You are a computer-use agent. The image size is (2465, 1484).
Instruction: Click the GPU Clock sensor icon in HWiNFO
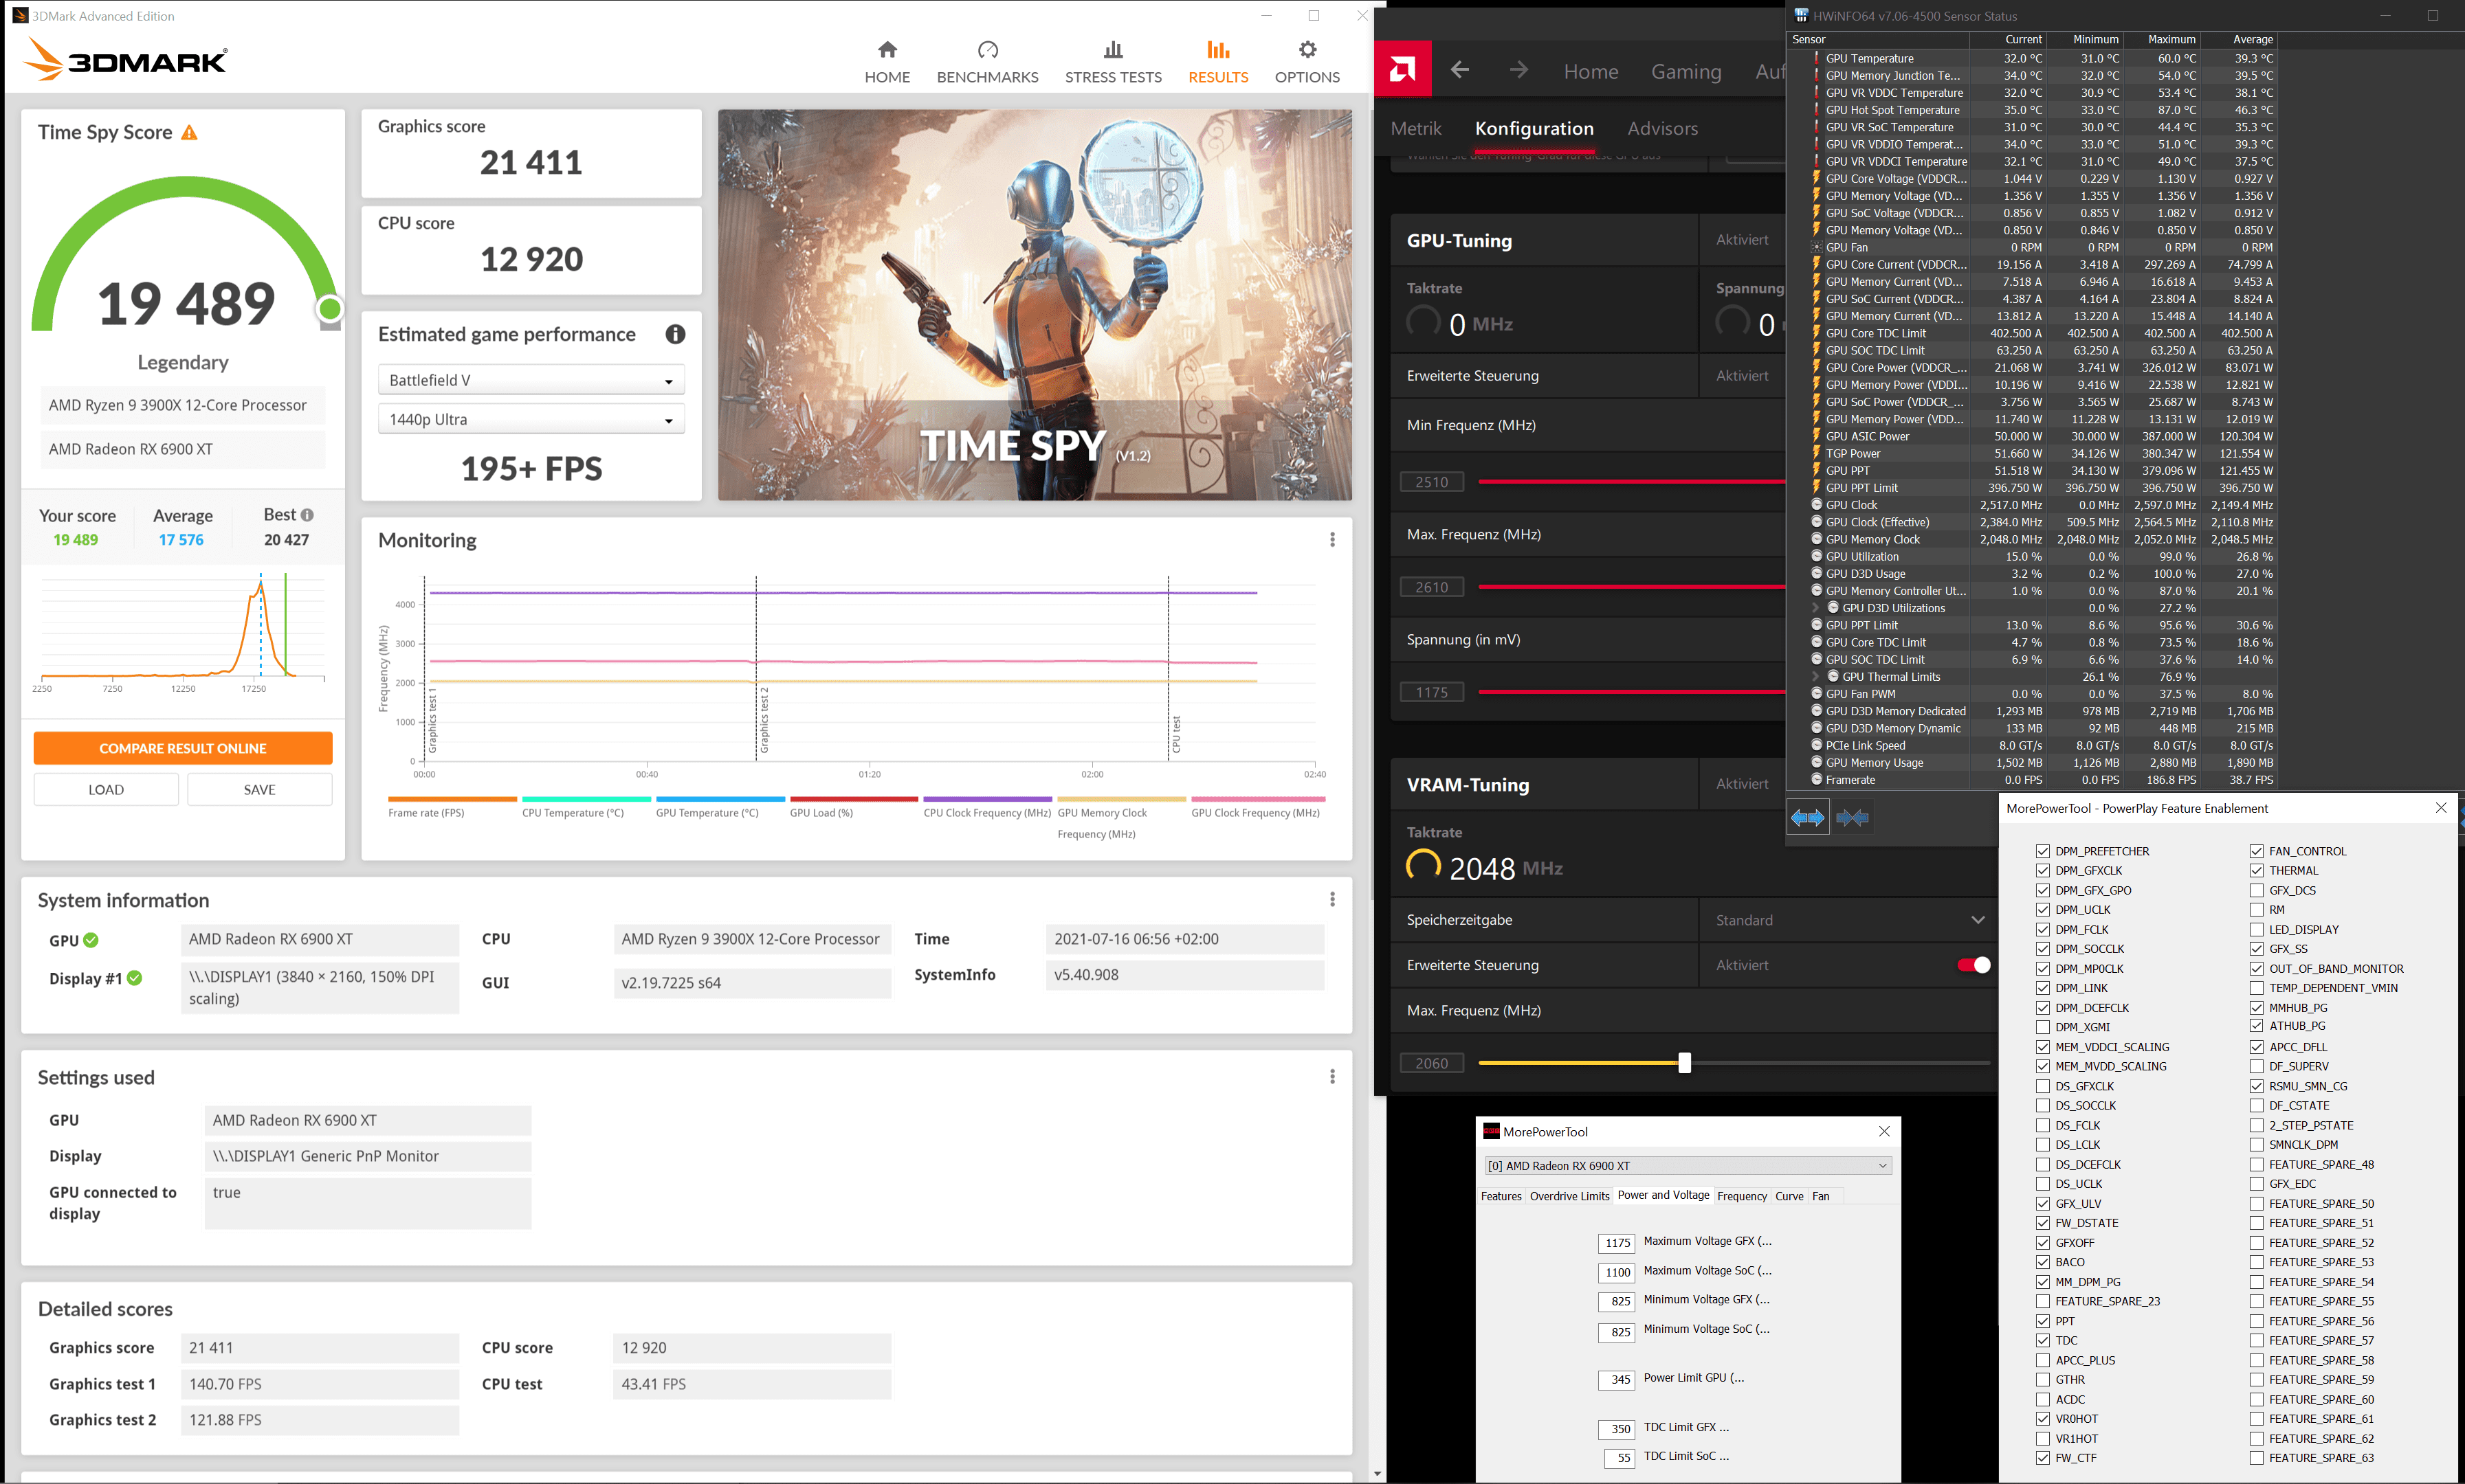(x=1817, y=505)
